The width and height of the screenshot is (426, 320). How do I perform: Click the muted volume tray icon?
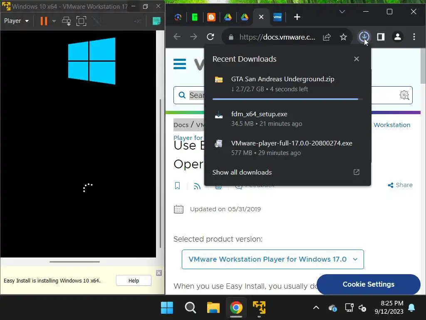click(362, 308)
